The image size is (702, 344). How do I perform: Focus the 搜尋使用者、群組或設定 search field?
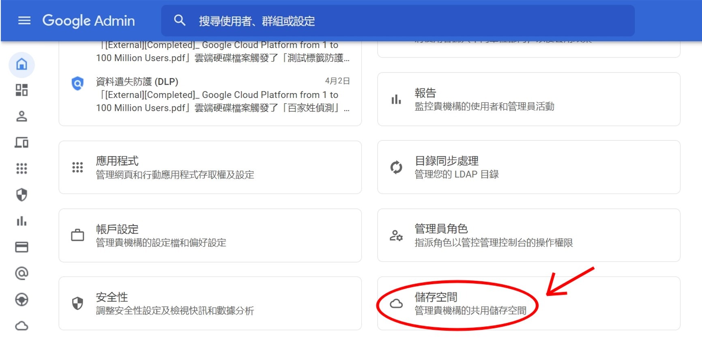point(398,21)
